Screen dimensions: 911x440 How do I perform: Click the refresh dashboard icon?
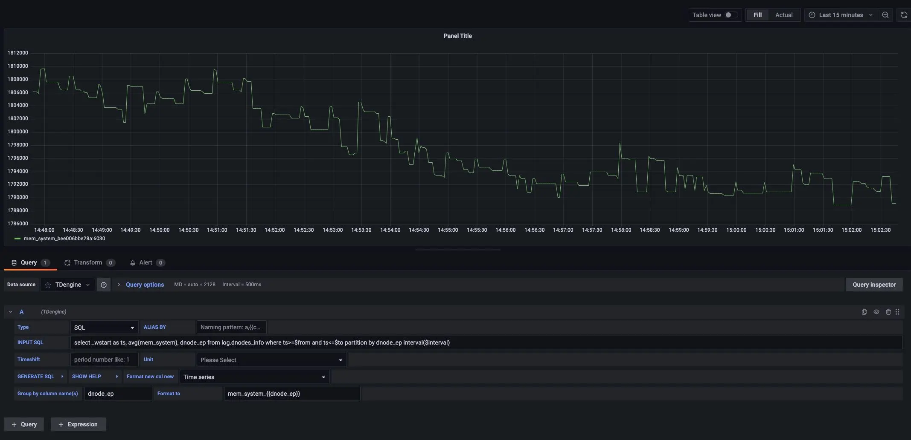tap(904, 15)
